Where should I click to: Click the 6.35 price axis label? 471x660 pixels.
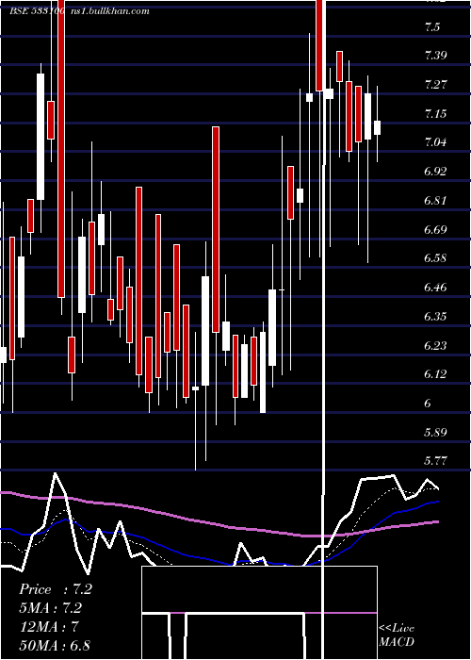[435, 317]
